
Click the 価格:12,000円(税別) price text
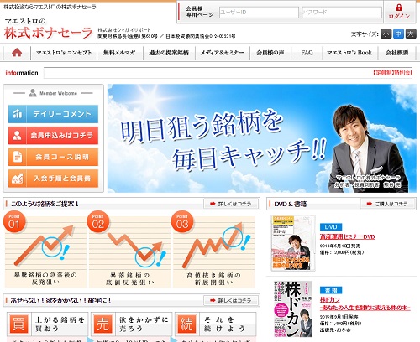[342, 252]
